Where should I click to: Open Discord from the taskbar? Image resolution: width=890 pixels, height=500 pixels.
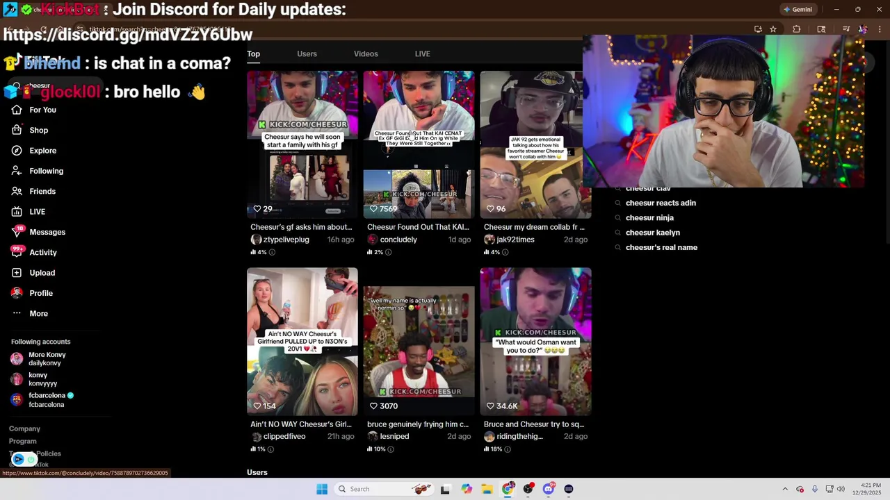point(549,489)
